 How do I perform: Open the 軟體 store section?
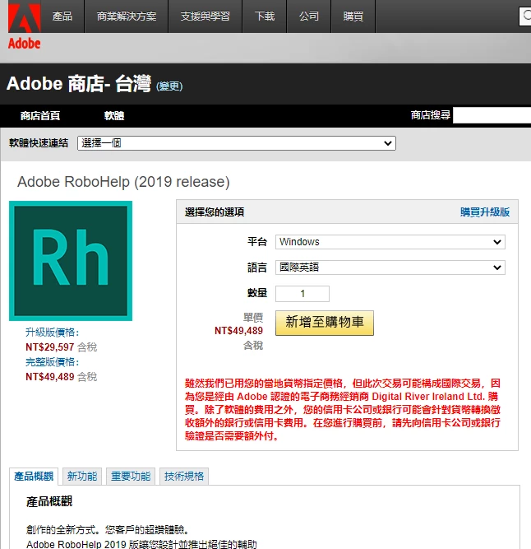click(x=114, y=115)
